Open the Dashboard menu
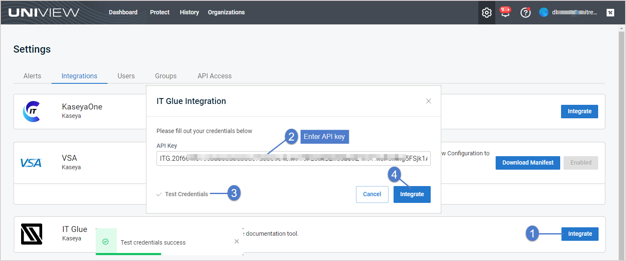This screenshot has width=626, height=261. [x=123, y=12]
